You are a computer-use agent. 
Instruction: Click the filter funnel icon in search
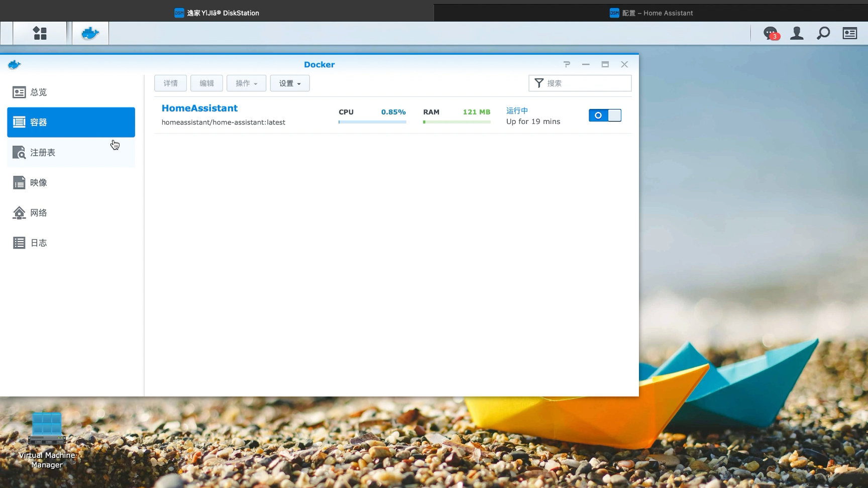click(x=539, y=83)
